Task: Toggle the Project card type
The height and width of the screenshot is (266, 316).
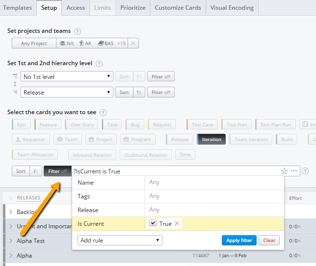Action: point(101,139)
